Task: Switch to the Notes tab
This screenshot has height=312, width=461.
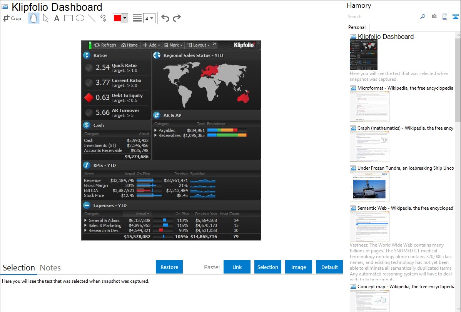Action: pos(50,268)
